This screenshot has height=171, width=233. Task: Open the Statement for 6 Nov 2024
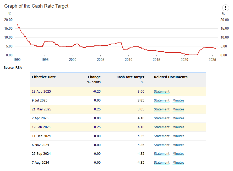[x=161, y=145]
